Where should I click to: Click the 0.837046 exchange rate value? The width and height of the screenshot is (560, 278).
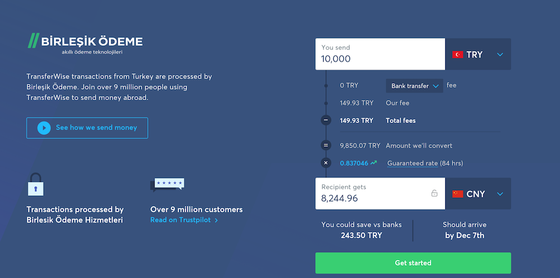354,163
